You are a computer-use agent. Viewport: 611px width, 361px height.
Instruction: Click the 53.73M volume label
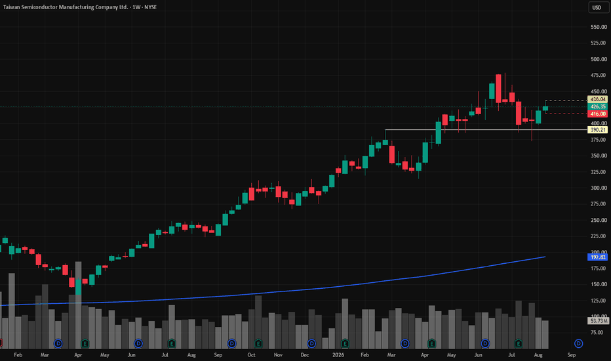598,321
